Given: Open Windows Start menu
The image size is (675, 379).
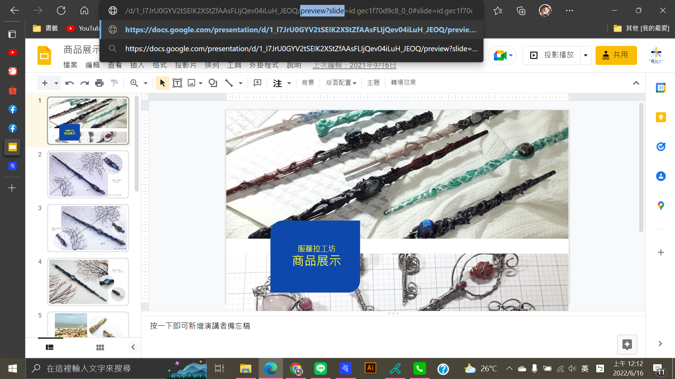Looking at the screenshot, I should pos(13,368).
